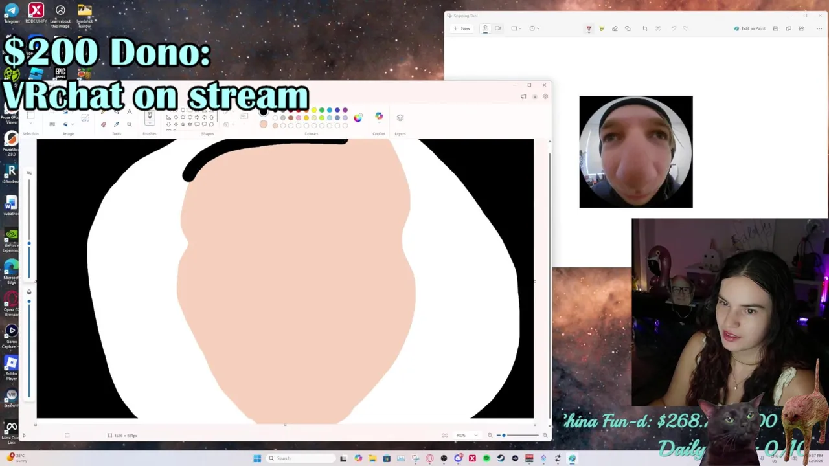829x466 pixels.
Task: Click the face snip thumbnail in Snipping Tool
Action: tap(636, 152)
